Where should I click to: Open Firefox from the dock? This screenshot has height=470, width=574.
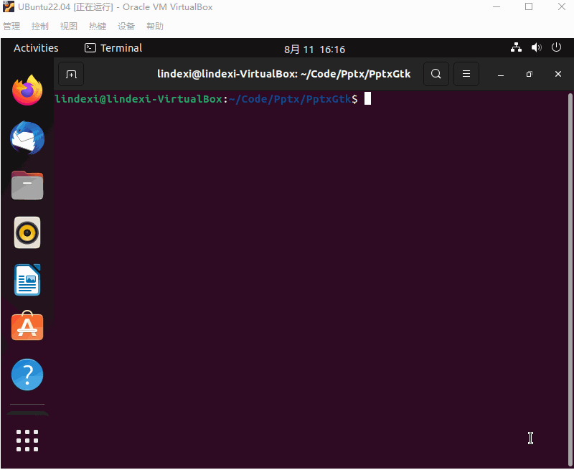click(x=27, y=90)
